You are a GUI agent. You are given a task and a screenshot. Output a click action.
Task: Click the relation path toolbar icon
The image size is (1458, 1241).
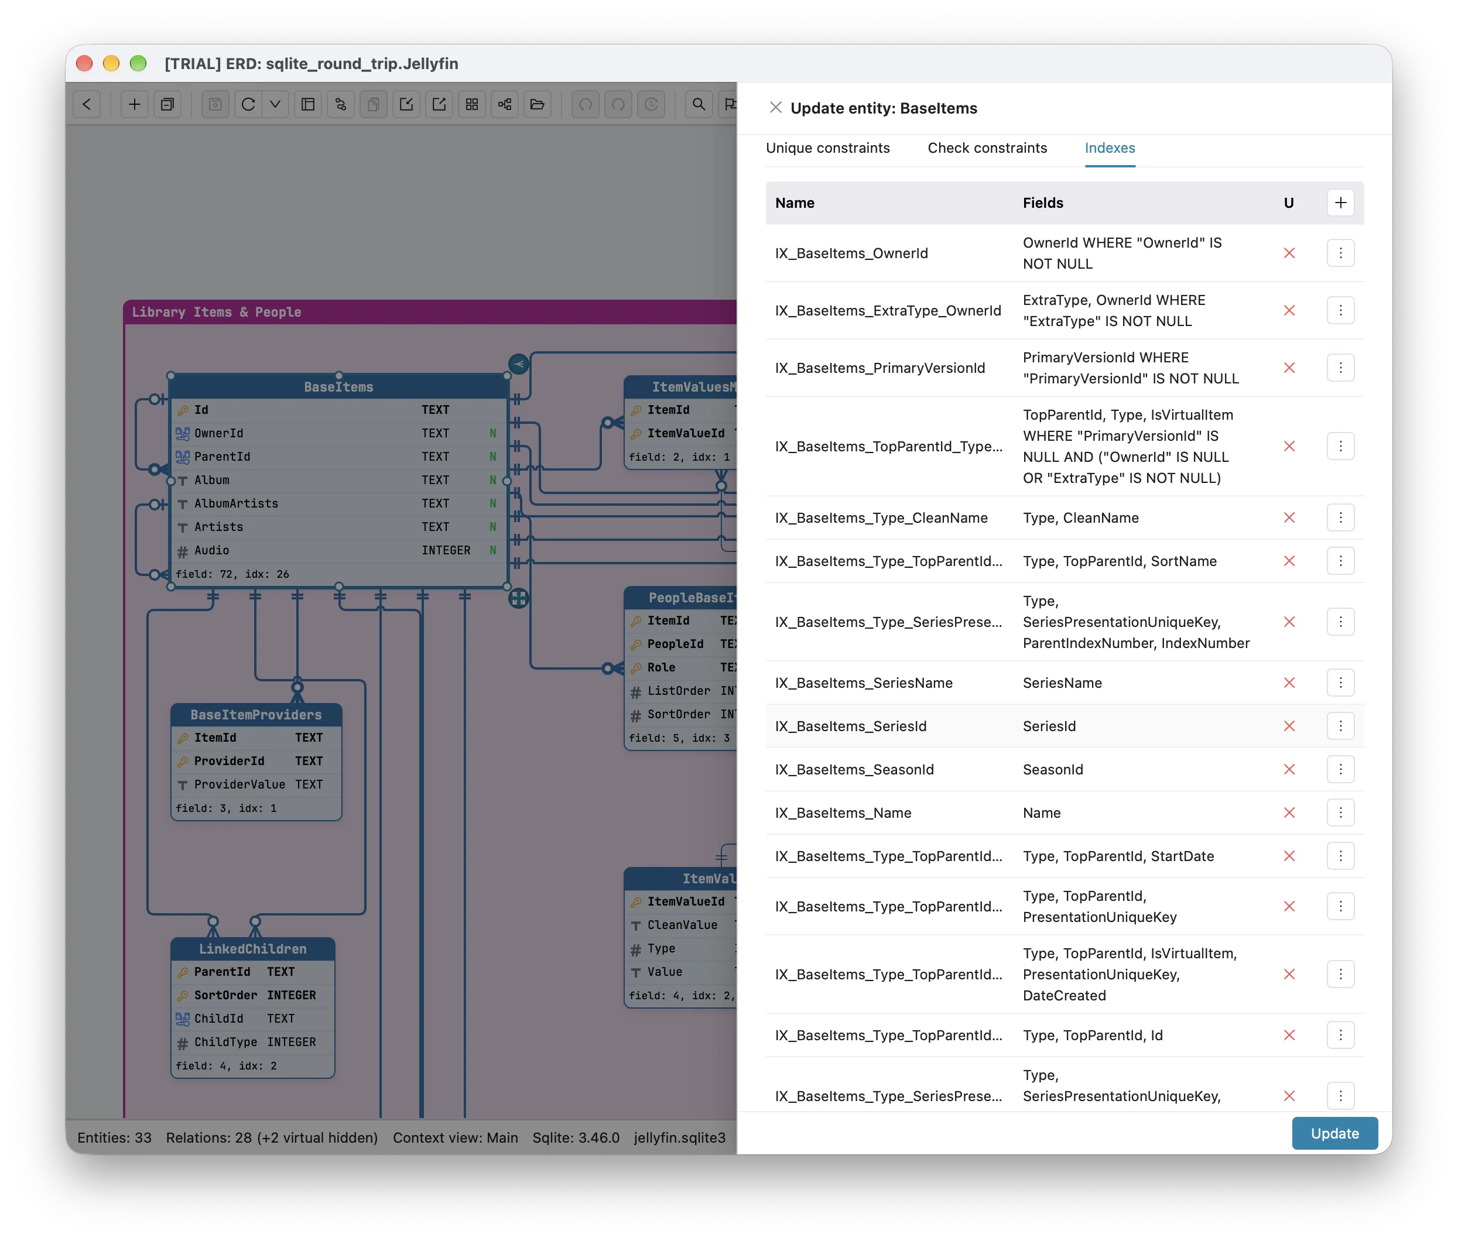click(341, 104)
